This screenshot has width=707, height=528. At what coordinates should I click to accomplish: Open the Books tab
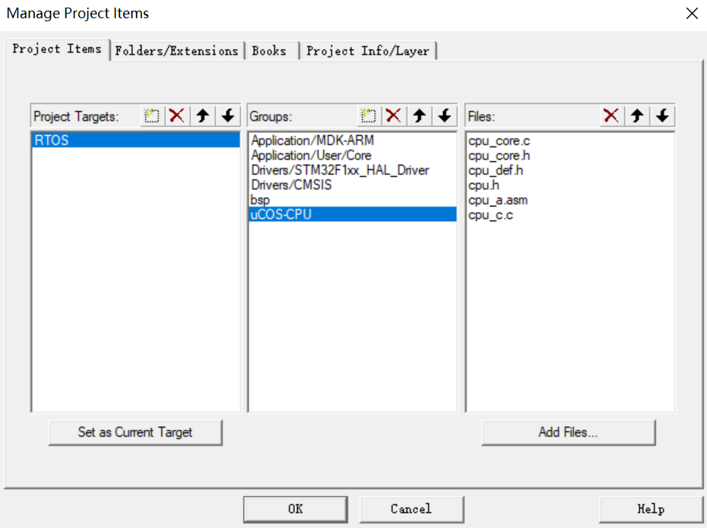(x=271, y=51)
